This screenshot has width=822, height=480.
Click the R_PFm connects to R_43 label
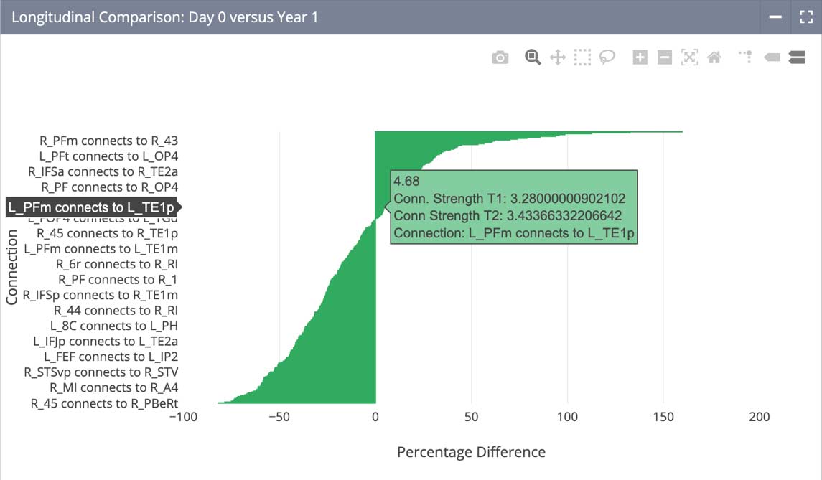point(108,141)
